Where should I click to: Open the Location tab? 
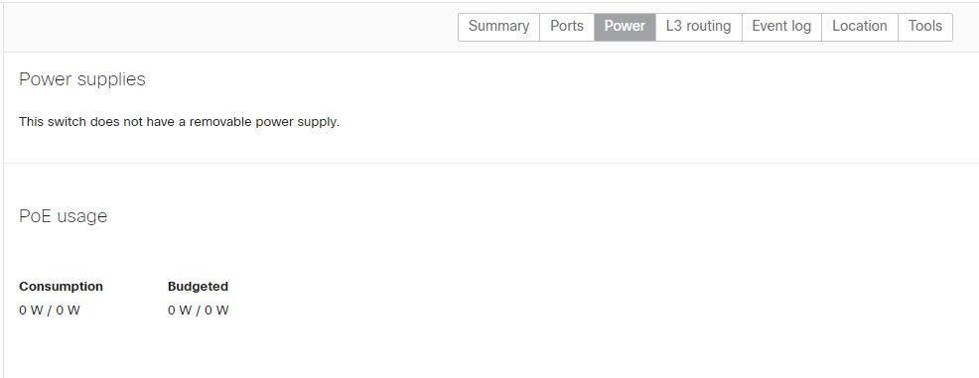click(860, 27)
